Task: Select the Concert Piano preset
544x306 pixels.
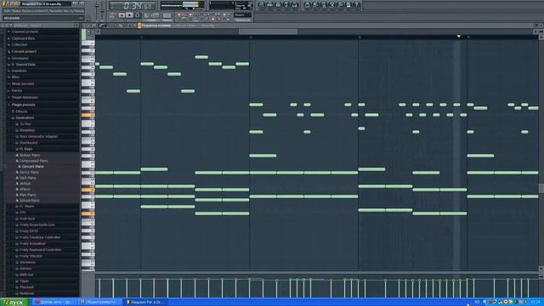Action: pos(31,167)
